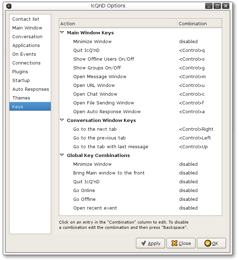Sort by the Action column header

tap(118, 23)
